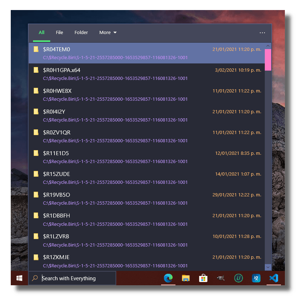Select the All filter tab

click(x=41, y=33)
